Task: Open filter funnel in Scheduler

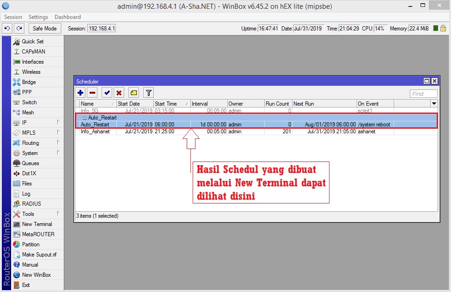Action: (x=148, y=93)
